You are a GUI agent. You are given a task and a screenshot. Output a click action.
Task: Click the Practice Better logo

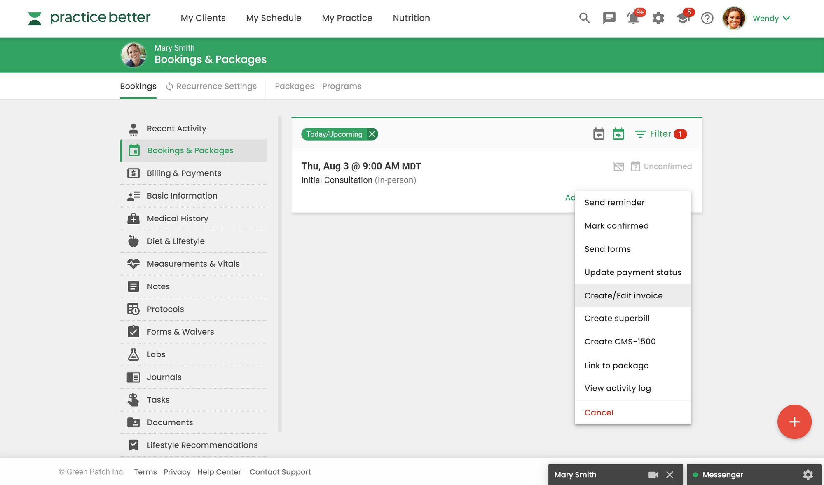pyautogui.click(x=89, y=18)
